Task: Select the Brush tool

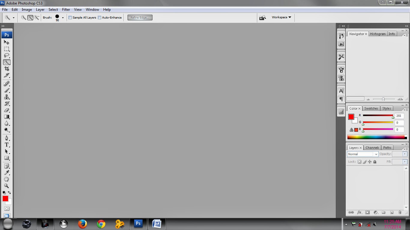Action: click(7, 90)
